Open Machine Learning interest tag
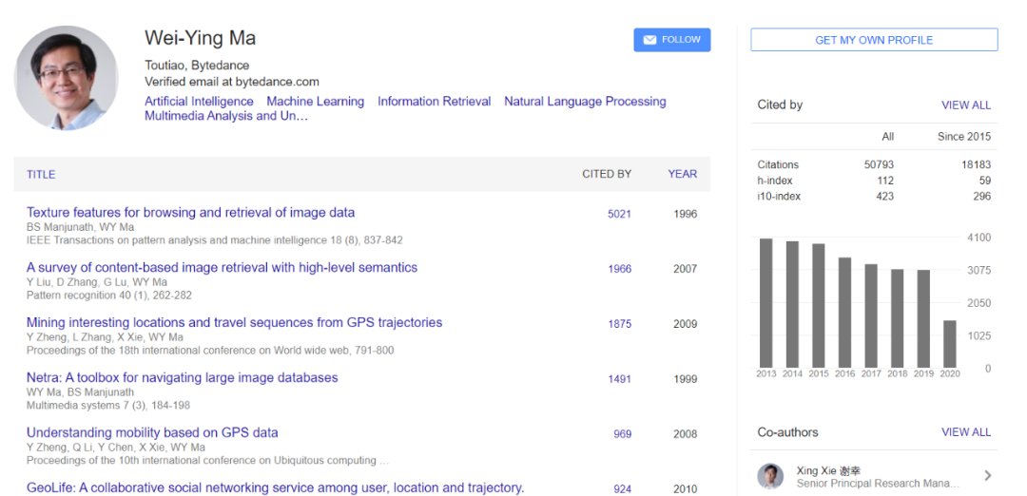The height and width of the screenshot is (496, 1027). 315,102
